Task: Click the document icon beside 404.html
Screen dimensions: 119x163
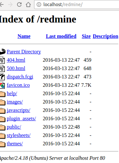Action: [2, 60]
